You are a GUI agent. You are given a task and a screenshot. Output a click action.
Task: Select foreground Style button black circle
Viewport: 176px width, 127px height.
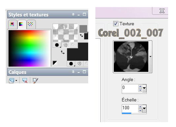pyautogui.click(x=57, y=45)
